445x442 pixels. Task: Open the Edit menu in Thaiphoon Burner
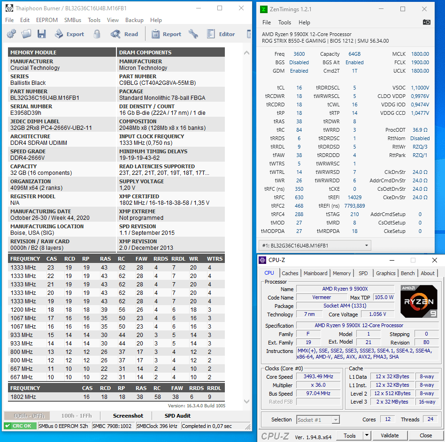pyautogui.click(x=25, y=20)
